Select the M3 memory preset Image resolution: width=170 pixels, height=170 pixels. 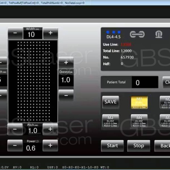pos(110,120)
